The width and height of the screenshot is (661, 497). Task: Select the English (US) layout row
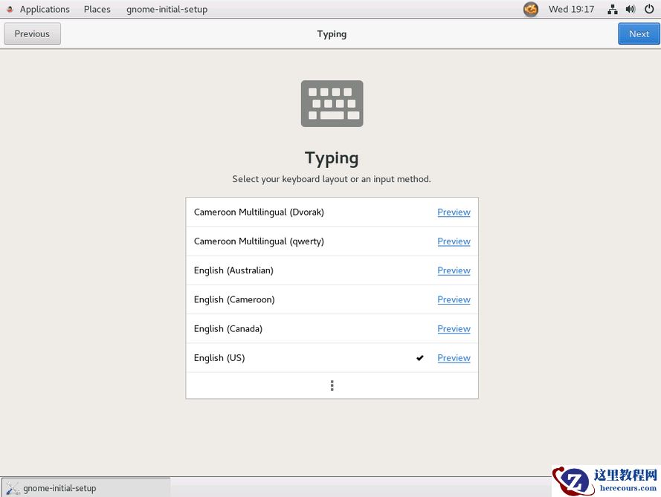pos(332,357)
